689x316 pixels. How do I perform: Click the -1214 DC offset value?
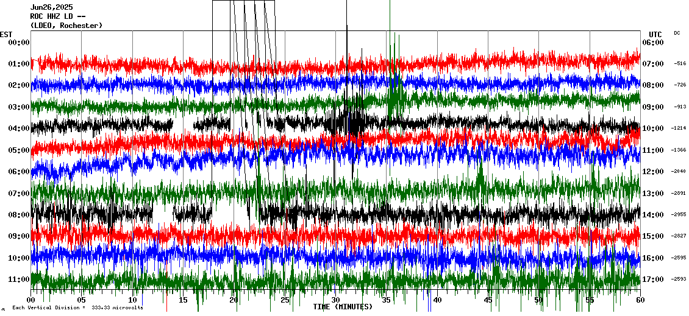click(x=679, y=128)
